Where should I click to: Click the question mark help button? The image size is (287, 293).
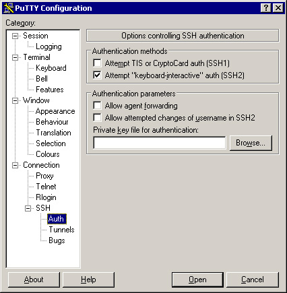click(x=266, y=8)
